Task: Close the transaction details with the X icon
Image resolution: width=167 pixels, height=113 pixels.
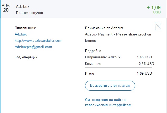Action: [158, 26]
